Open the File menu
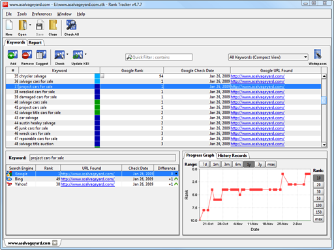 point(8,14)
